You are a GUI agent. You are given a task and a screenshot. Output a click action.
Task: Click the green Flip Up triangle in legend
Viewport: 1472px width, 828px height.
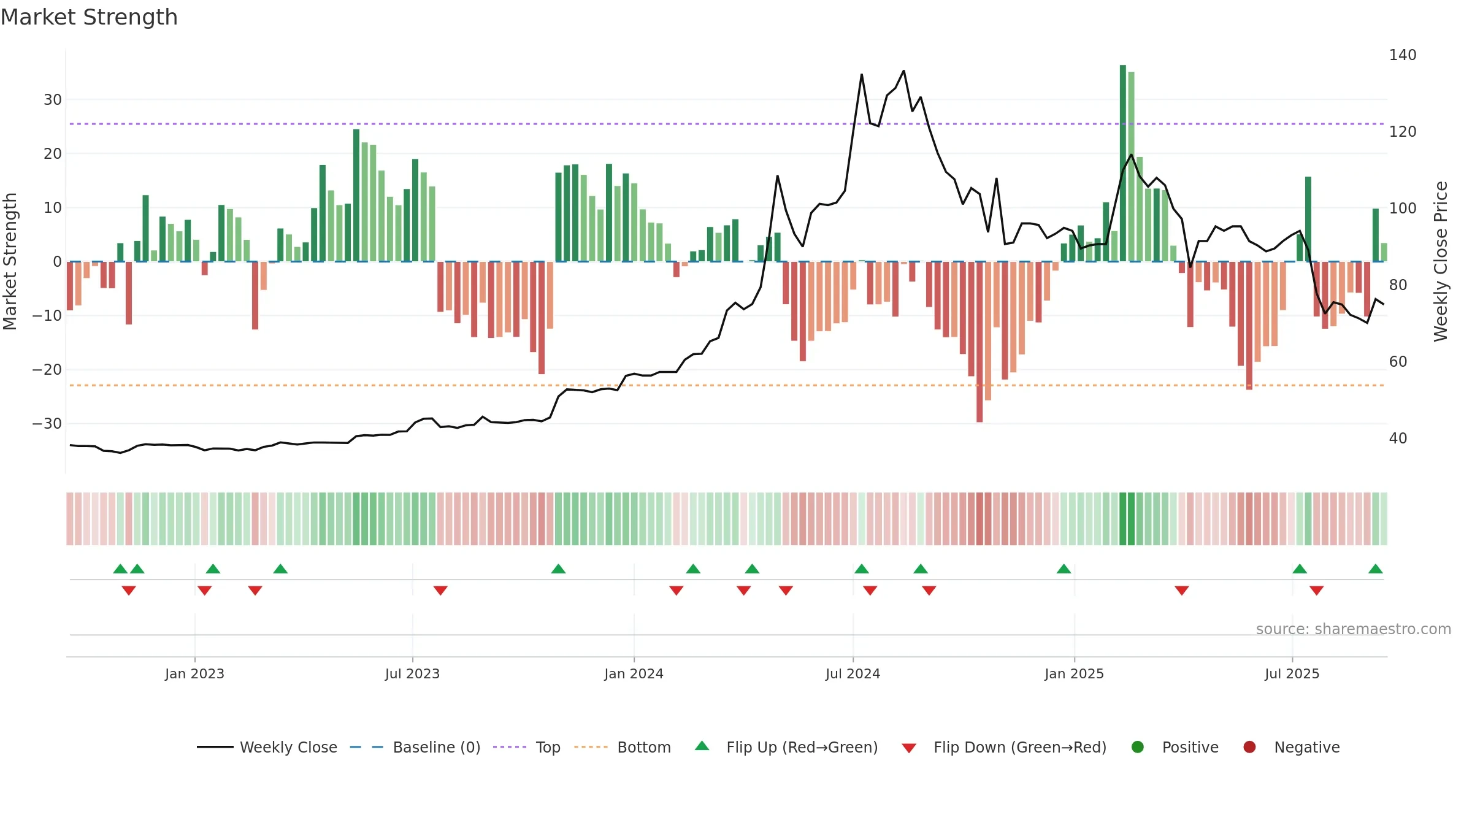[702, 746]
